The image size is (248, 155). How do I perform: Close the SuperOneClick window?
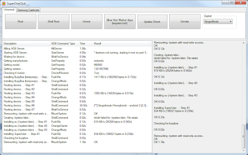tap(241, 3)
